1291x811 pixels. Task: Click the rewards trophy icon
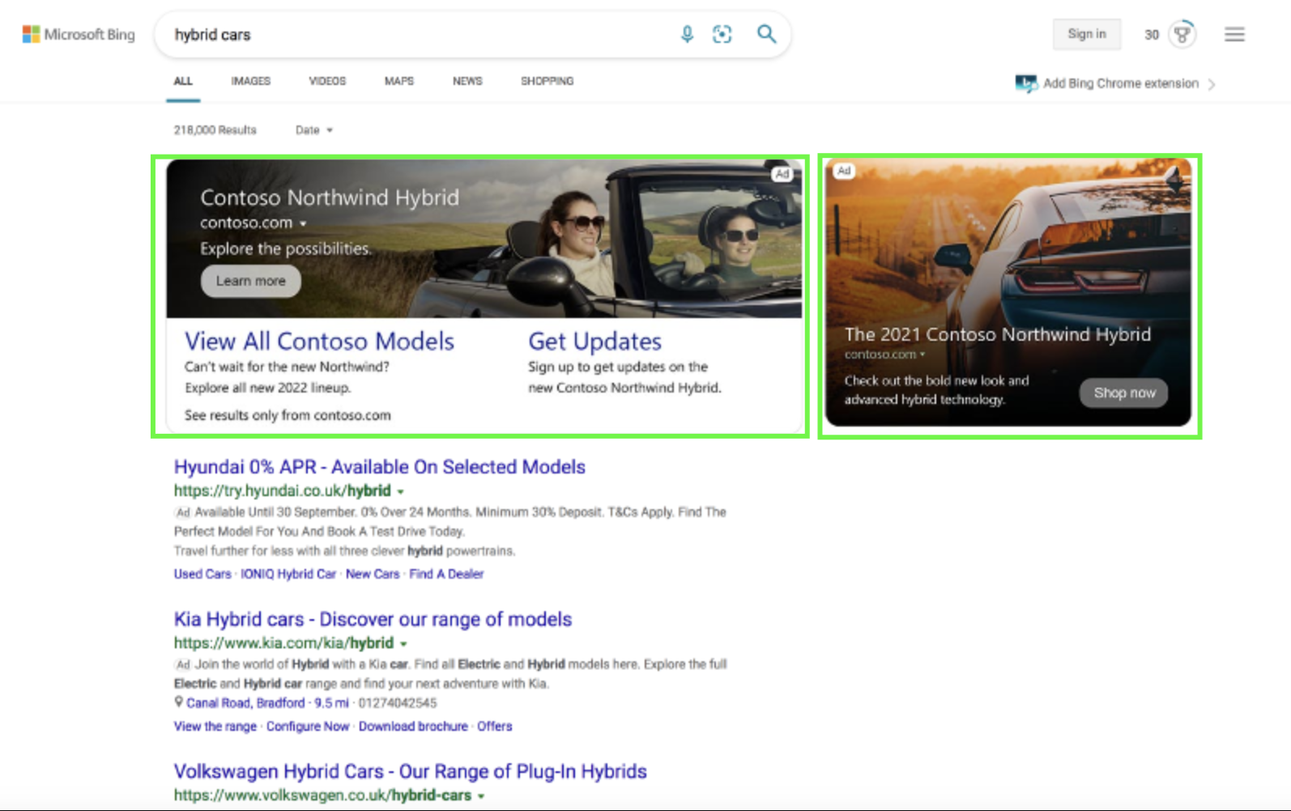[1182, 34]
